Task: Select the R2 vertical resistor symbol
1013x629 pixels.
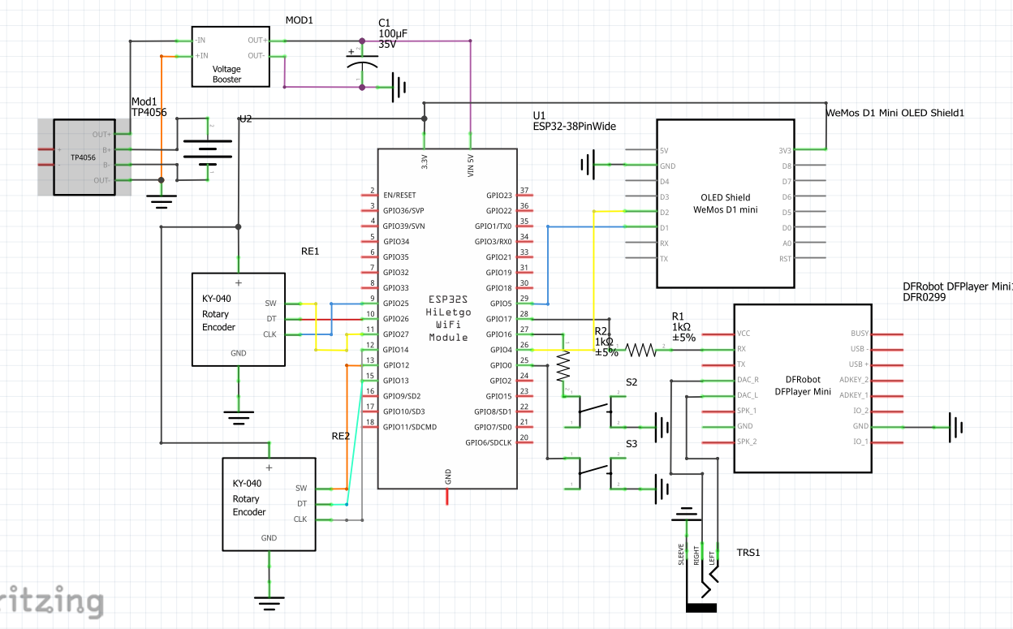Action: [563, 368]
